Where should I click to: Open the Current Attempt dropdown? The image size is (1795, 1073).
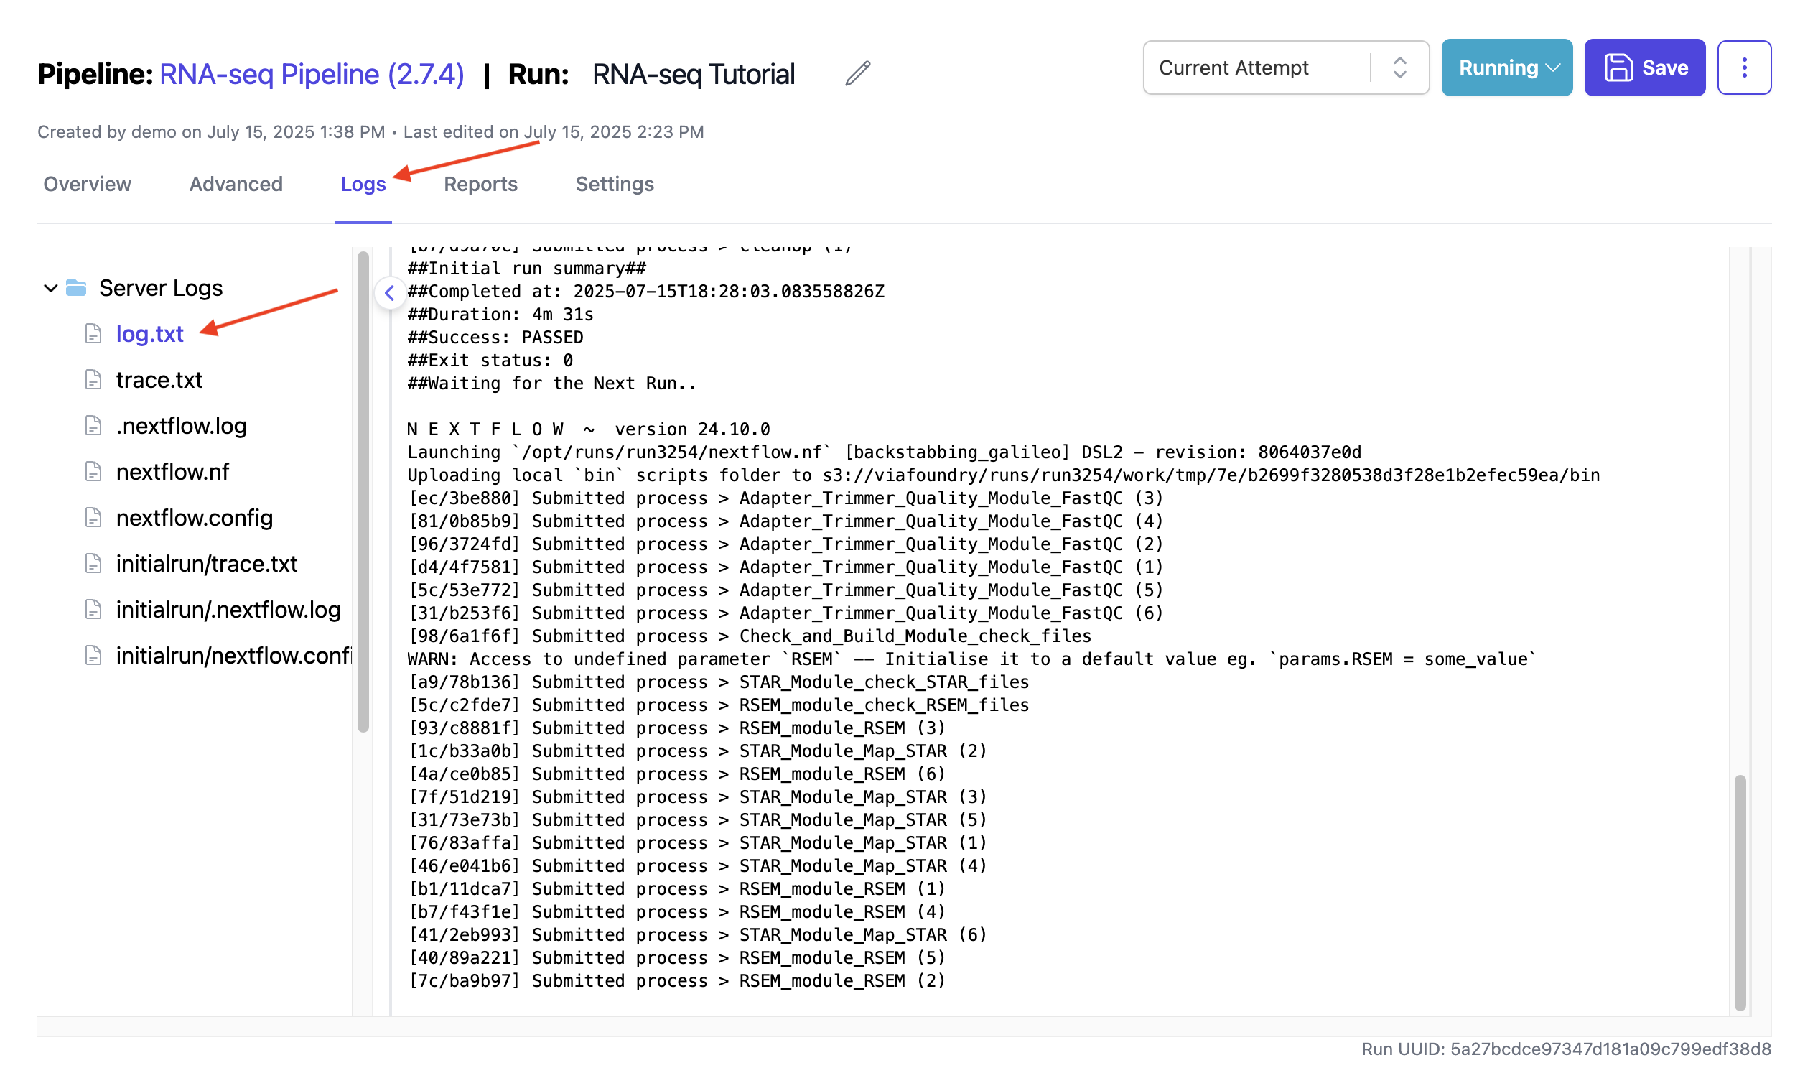tap(1400, 68)
